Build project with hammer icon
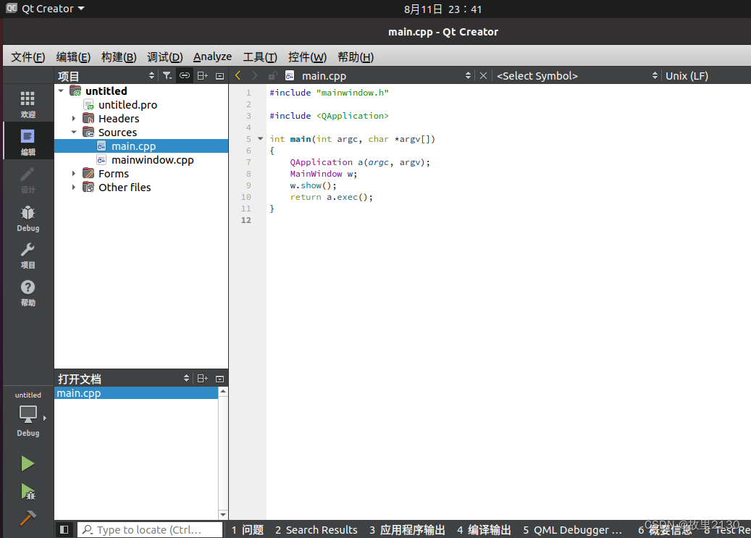The image size is (751, 538). [28, 518]
